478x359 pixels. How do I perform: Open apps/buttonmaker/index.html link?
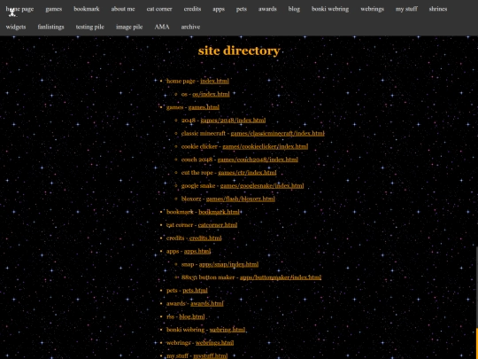[x=281, y=277]
